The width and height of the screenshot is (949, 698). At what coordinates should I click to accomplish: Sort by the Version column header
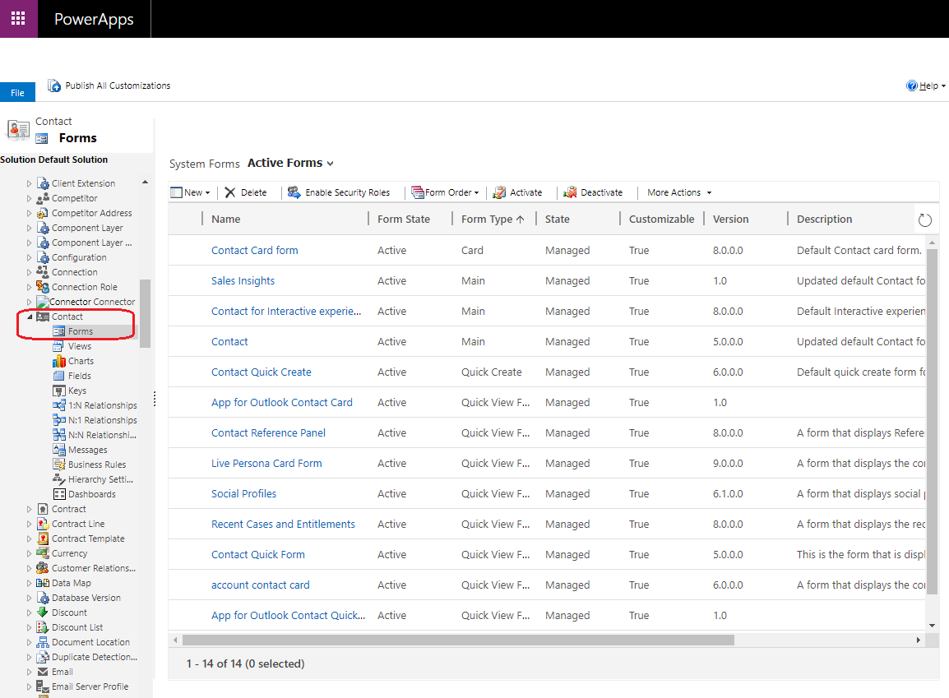730,219
